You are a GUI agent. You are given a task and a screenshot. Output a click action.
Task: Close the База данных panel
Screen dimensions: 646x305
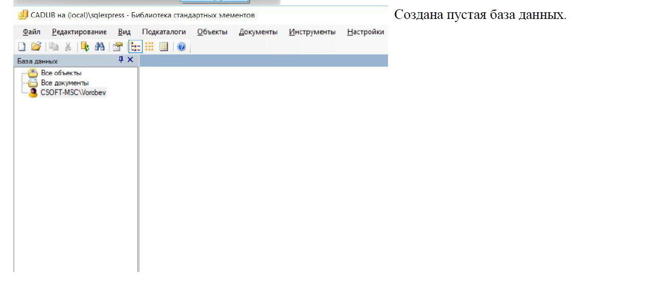(x=131, y=60)
